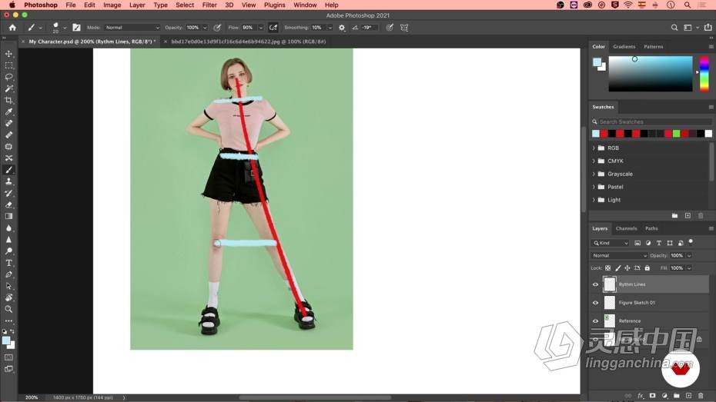716x402 pixels.
Task: Expand the Pastel swatch group
Action: click(x=594, y=187)
